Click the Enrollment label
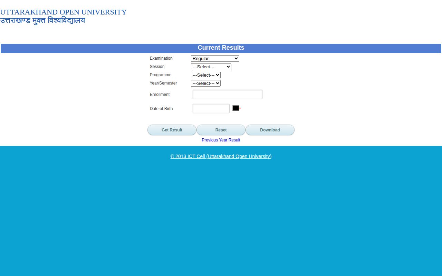This screenshot has width=442, height=276. (x=160, y=95)
